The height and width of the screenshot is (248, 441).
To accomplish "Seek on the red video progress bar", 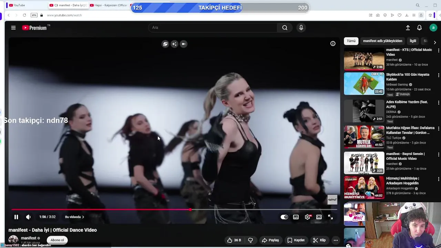I will (174, 209).
